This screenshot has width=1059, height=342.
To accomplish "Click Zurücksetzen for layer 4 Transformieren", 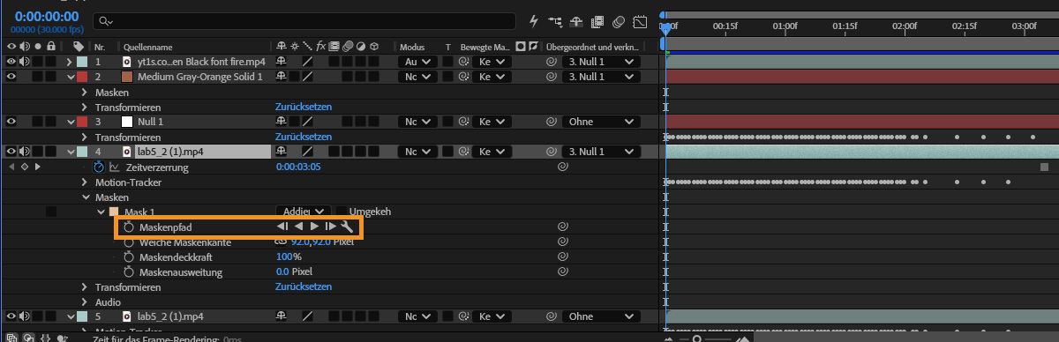I will point(304,286).
